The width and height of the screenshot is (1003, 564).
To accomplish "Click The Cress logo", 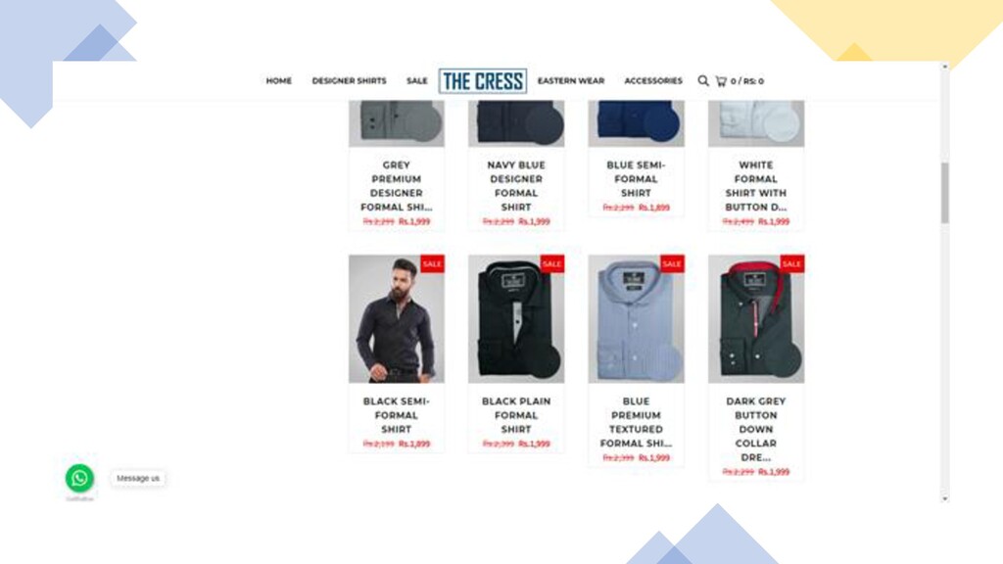I will point(483,81).
